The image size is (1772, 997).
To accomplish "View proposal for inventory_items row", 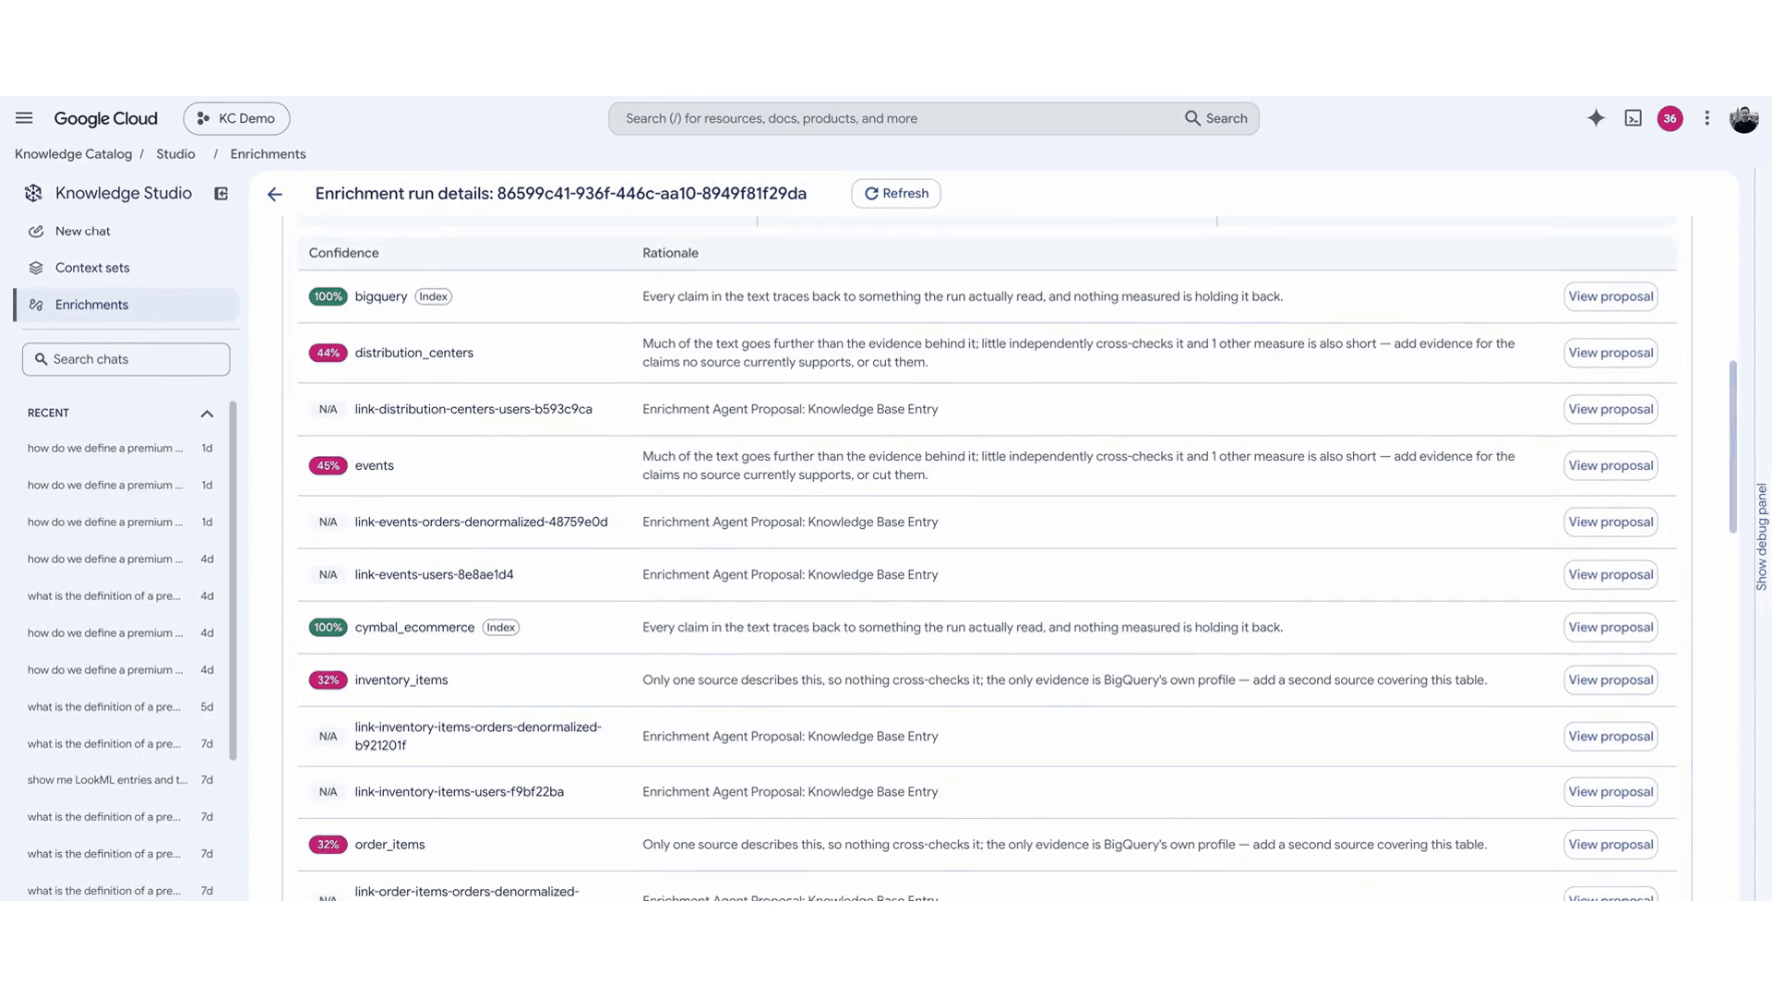I will 1610,680.
